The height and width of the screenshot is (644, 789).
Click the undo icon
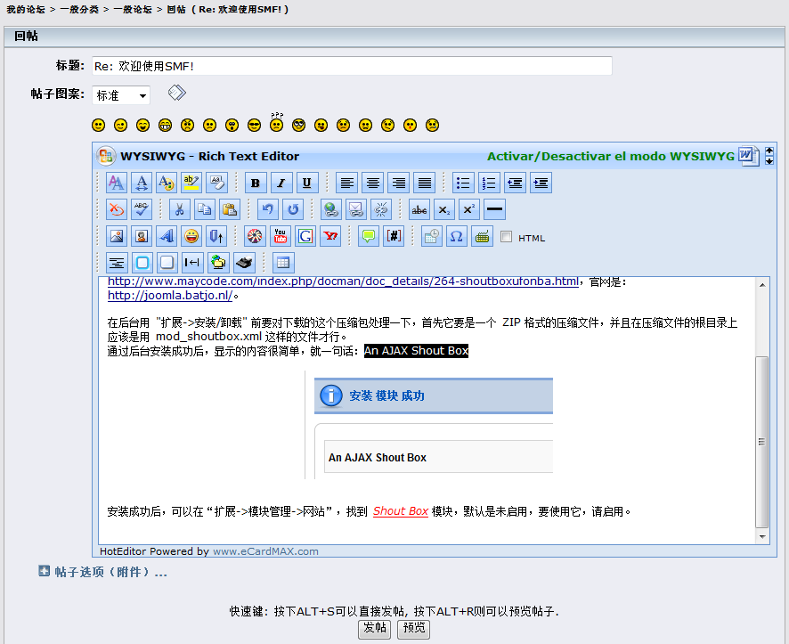click(x=267, y=210)
